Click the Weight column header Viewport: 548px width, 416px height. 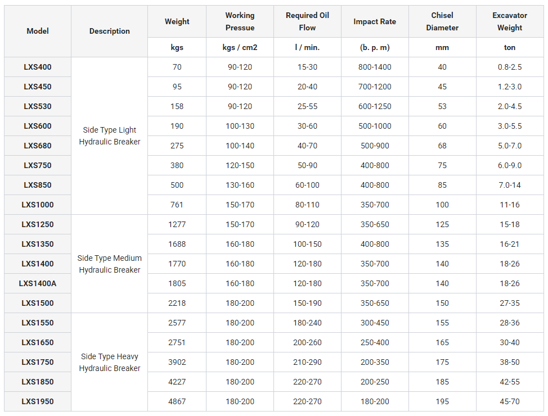[177, 22]
